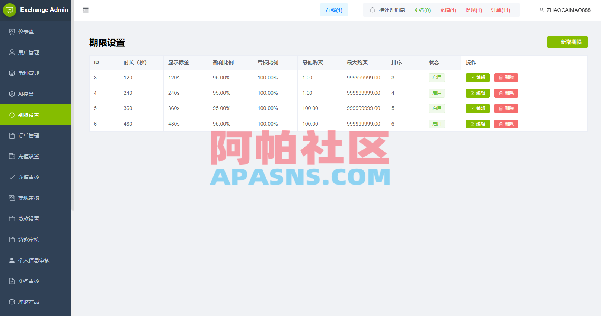
Task: Open pending 订单(11) notifications
Action: point(501,10)
